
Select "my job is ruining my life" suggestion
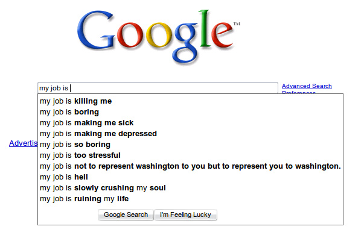[84, 199]
